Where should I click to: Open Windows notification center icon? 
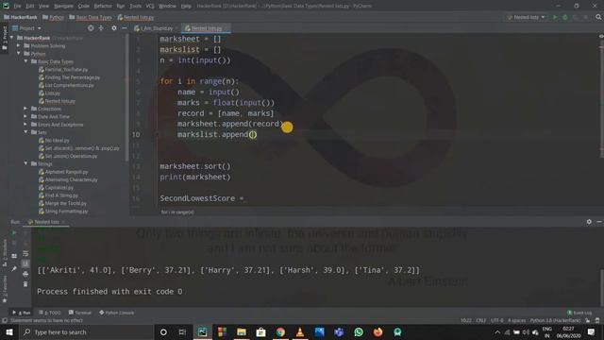click(592, 331)
